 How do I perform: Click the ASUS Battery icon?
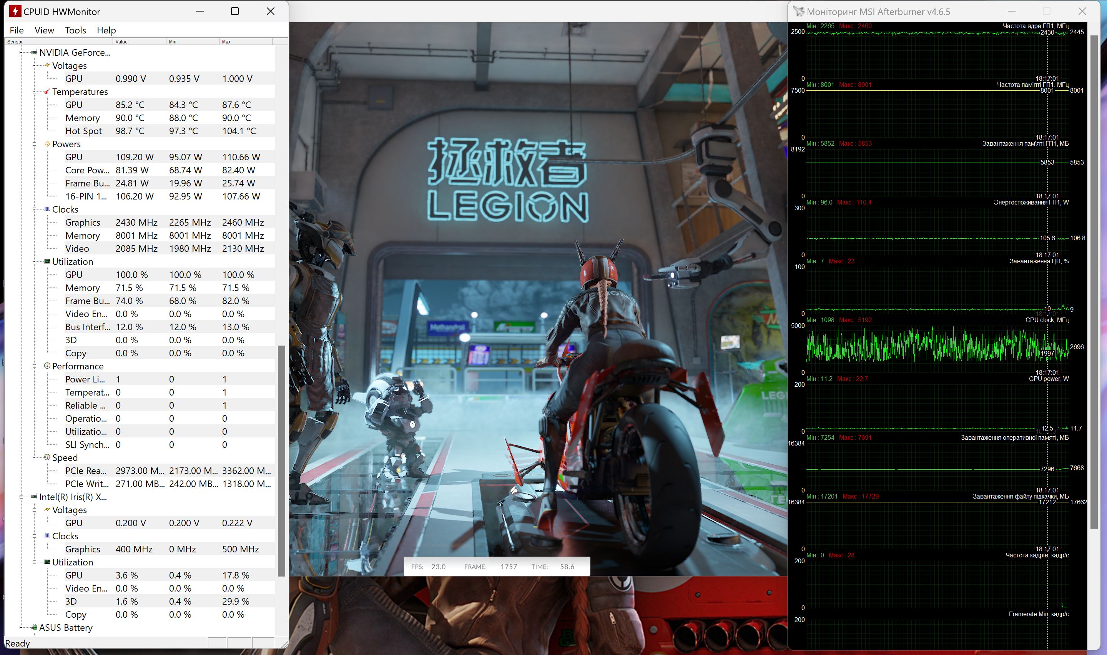(x=35, y=627)
